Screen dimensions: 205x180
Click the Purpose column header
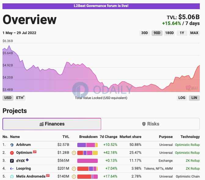[x=166, y=137]
